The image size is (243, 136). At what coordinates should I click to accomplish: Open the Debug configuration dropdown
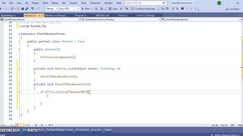tap(52, 9)
